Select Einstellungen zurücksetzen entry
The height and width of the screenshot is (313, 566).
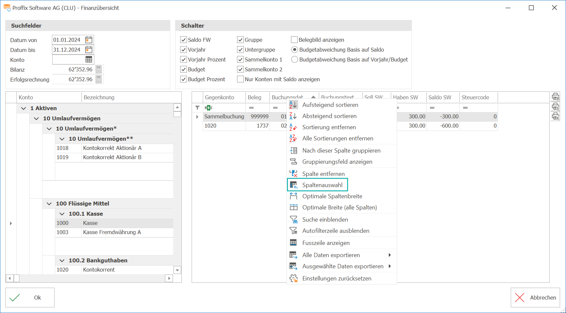tap(342, 278)
